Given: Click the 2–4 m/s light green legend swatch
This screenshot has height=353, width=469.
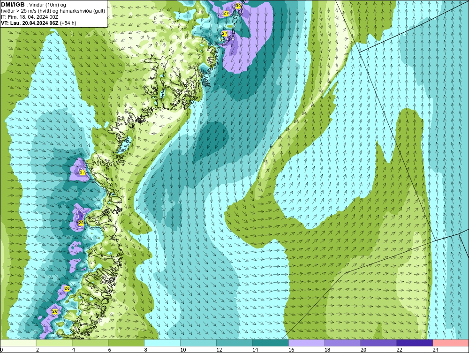Looking at the screenshot, I should click(54, 343).
